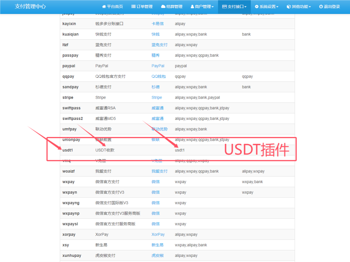Screen dimensions: 350x262
Task: Open the 杉德 link in sandpay row
Action: pyautogui.click(x=156, y=87)
